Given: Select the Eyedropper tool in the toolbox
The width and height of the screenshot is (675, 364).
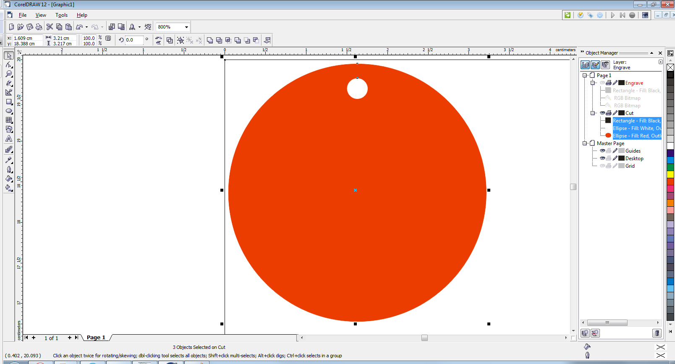Looking at the screenshot, I should tap(9, 160).
